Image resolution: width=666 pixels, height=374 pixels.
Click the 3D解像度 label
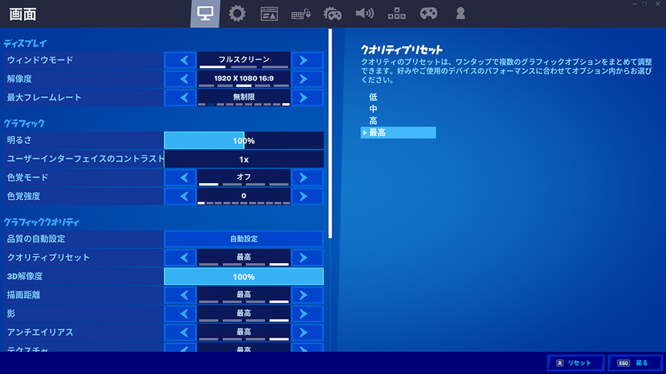(25, 277)
